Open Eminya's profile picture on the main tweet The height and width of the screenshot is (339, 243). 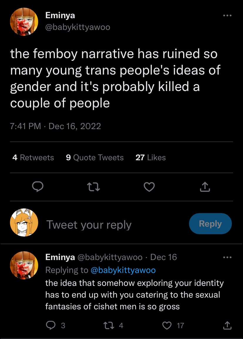point(24,22)
